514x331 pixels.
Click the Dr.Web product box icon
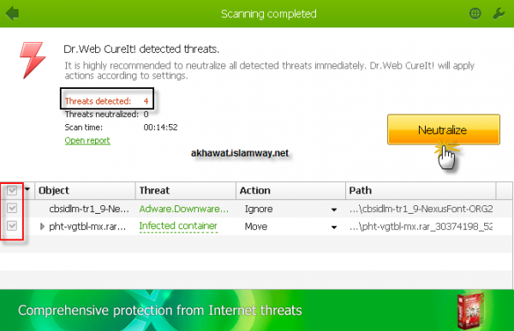(x=470, y=310)
